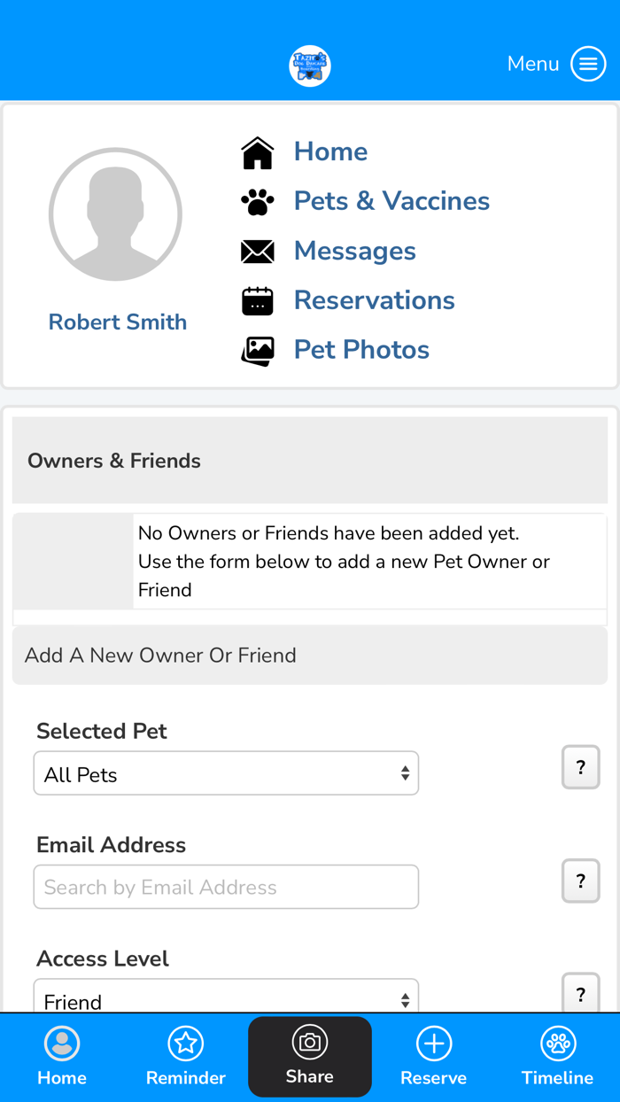Click the envelope icon for Messages
Image resolution: width=620 pixels, height=1102 pixels.
point(258,252)
